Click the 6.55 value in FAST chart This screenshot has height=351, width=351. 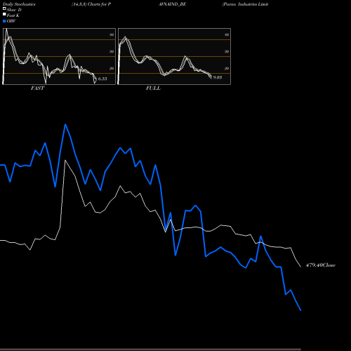(x=102, y=79)
